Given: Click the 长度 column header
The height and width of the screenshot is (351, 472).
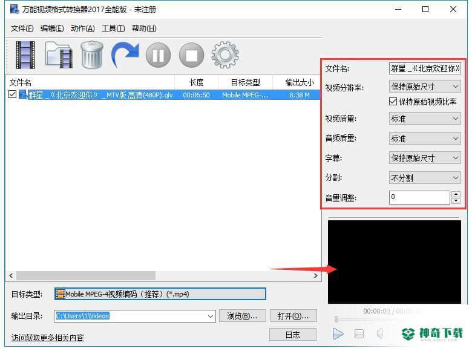Looking at the screenshot, I should pos(196,82).
